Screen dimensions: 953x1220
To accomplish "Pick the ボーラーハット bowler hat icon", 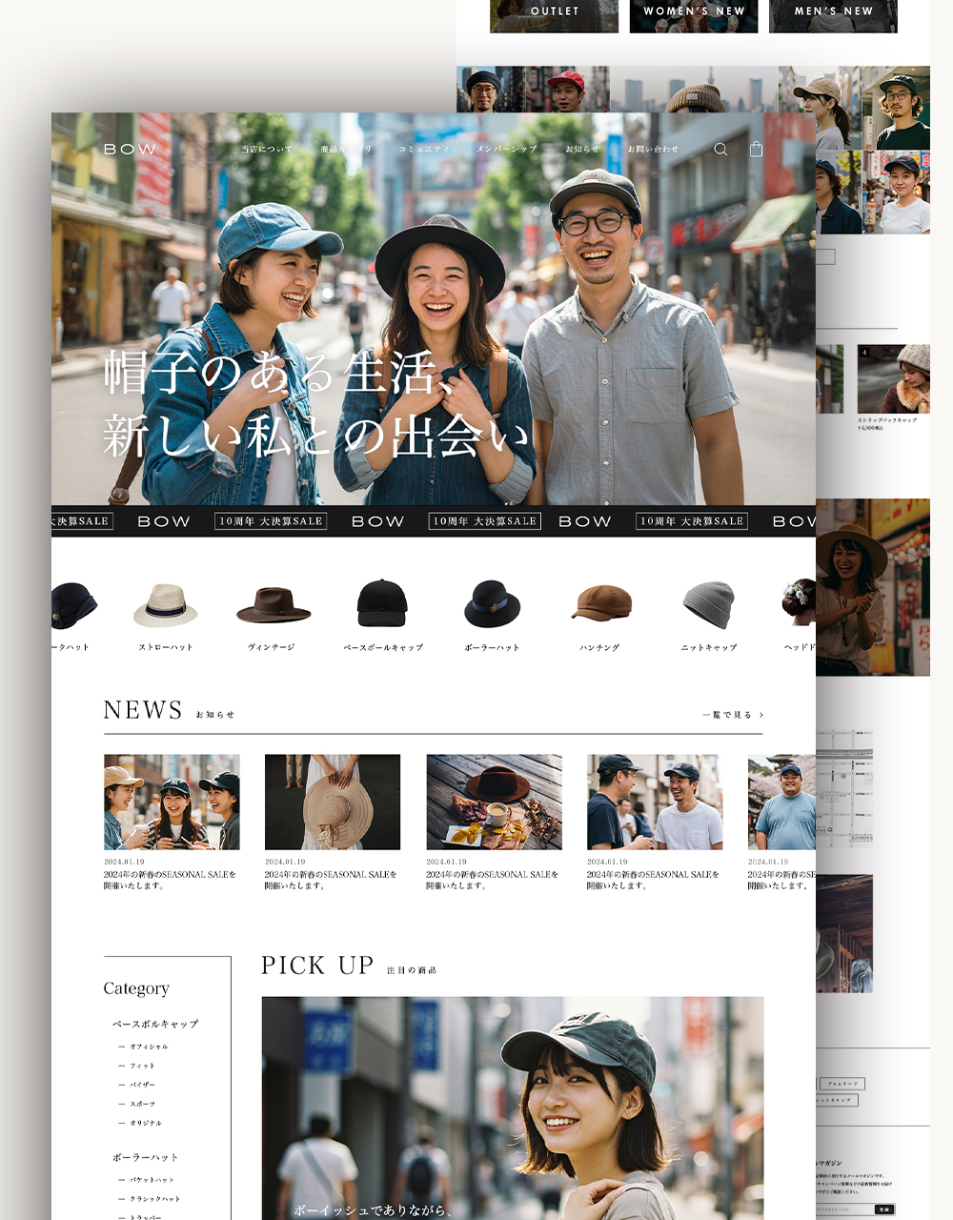I will pos(492,604).
